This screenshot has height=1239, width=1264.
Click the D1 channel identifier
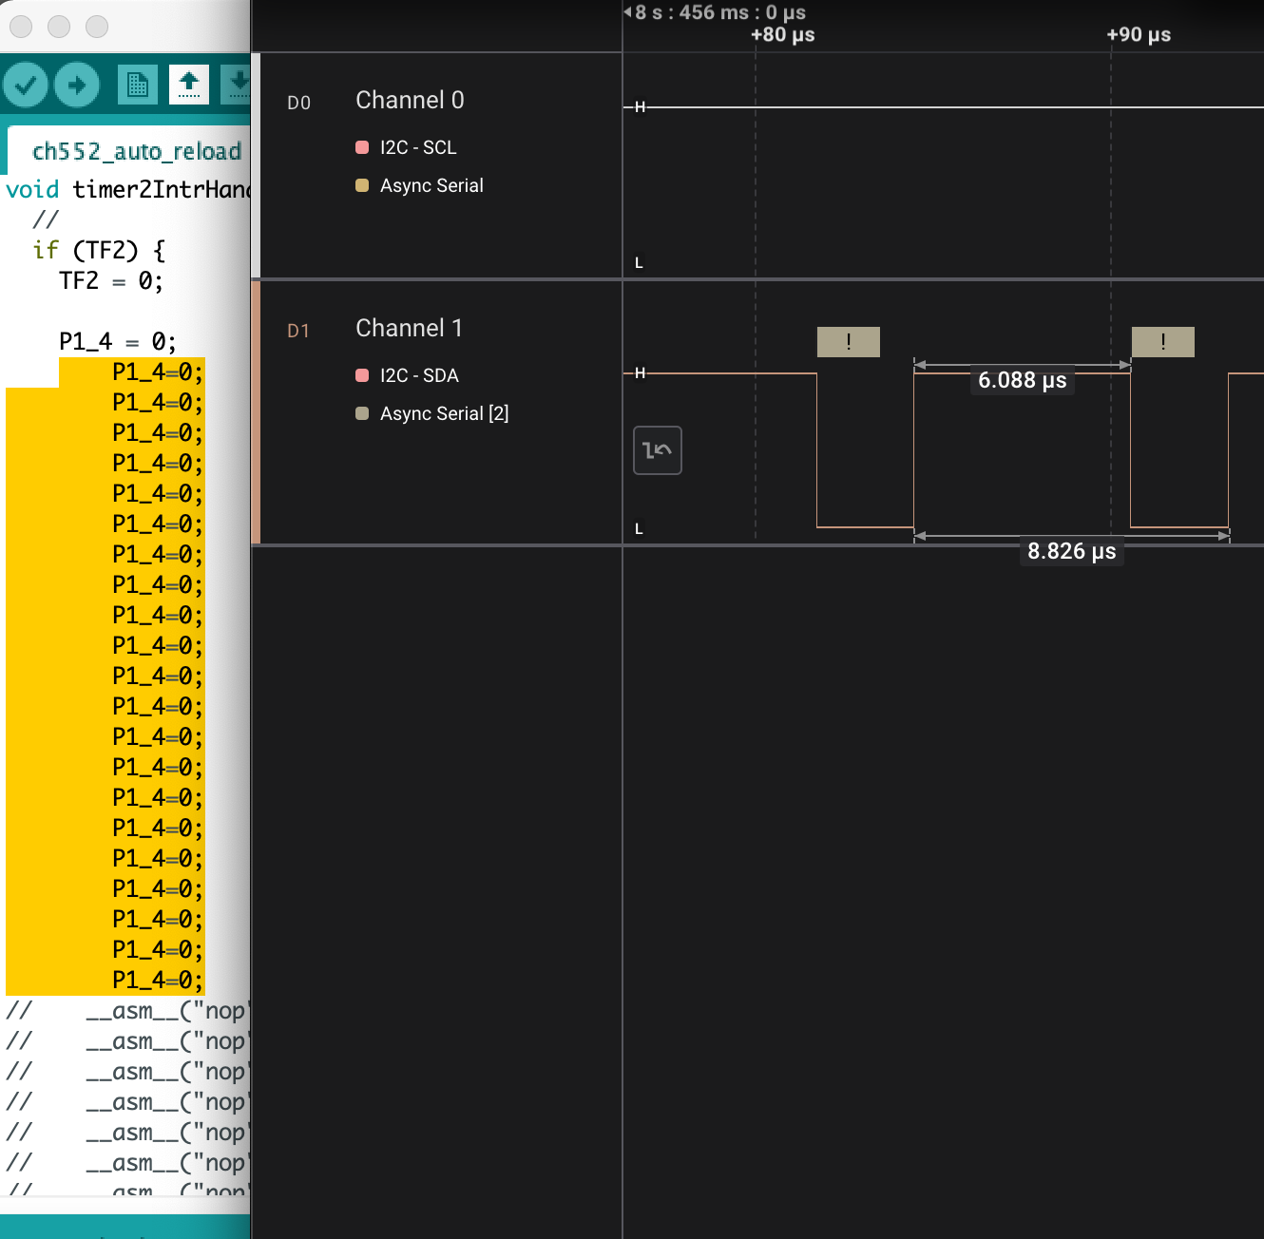coord(298,331)
